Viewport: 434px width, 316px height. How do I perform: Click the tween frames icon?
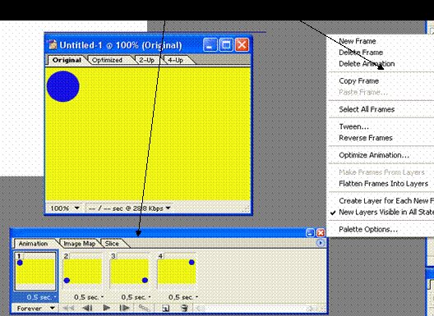[144, 308]
